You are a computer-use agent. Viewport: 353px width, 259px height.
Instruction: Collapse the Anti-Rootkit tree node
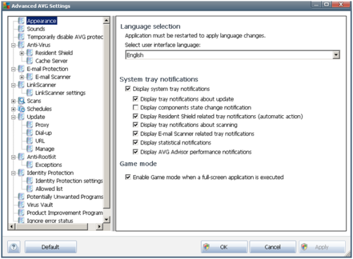pos(13,157)
